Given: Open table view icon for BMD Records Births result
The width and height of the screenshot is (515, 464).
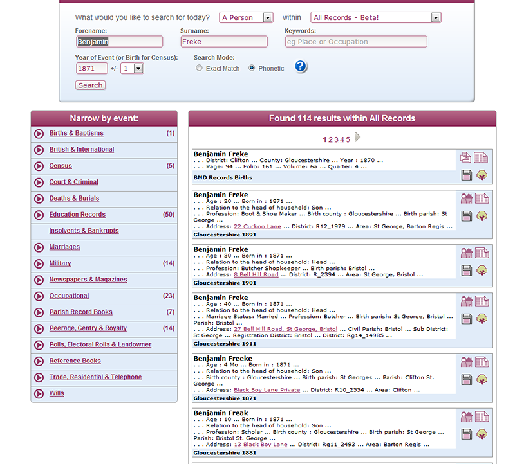Looking at the screenshot, I should (481, 157).
